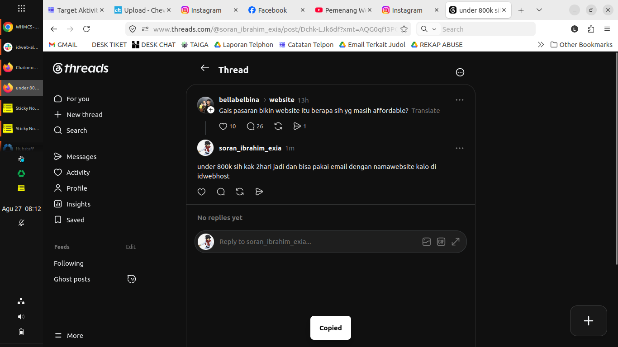Open three-dot menu on soran_ibrahim_exia's reply

(x=460, y=148)
